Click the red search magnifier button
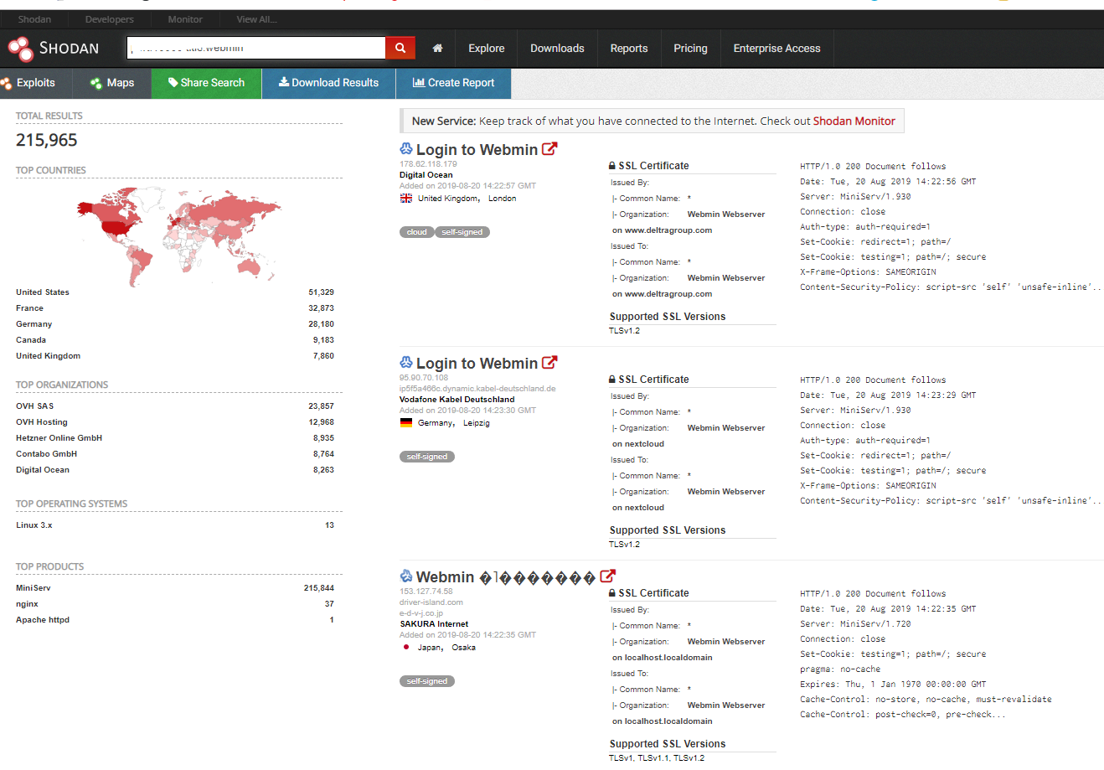Image resolution: width=1104 pixels, height=770 pixels. click(x=400, y=48)
